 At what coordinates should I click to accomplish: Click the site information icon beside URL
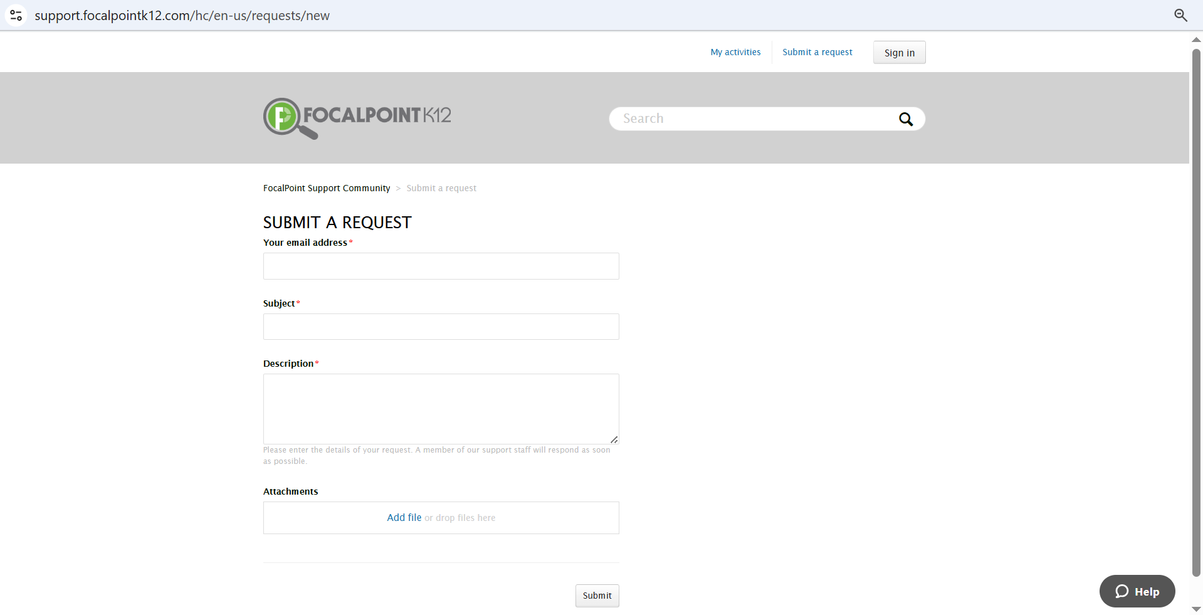click(16, 15)
